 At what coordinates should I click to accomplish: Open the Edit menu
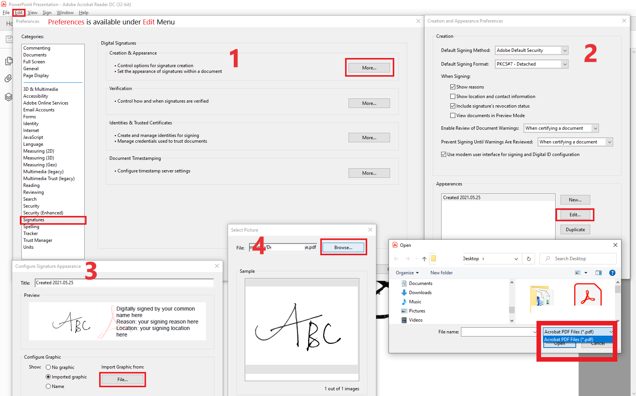[x=18, y=12]
